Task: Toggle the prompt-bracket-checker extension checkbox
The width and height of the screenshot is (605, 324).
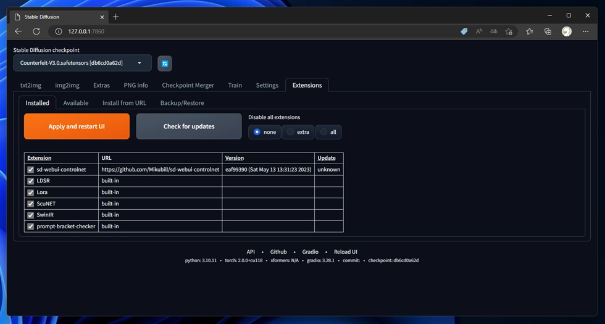Action: coord(30,226)
